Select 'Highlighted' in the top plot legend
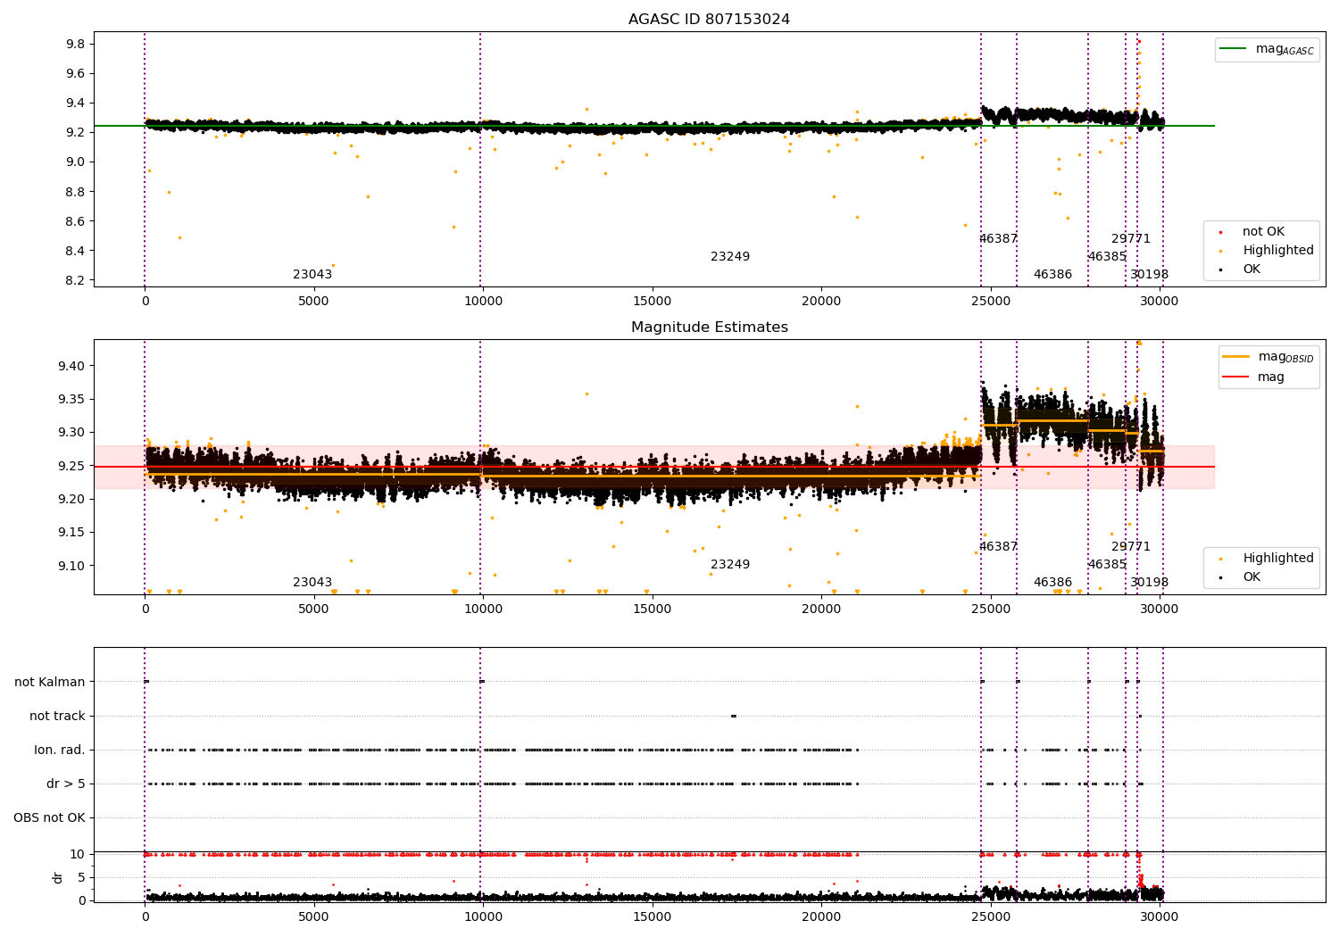This screenshot has width=1339, height=937. click(x=1277, y=251)
